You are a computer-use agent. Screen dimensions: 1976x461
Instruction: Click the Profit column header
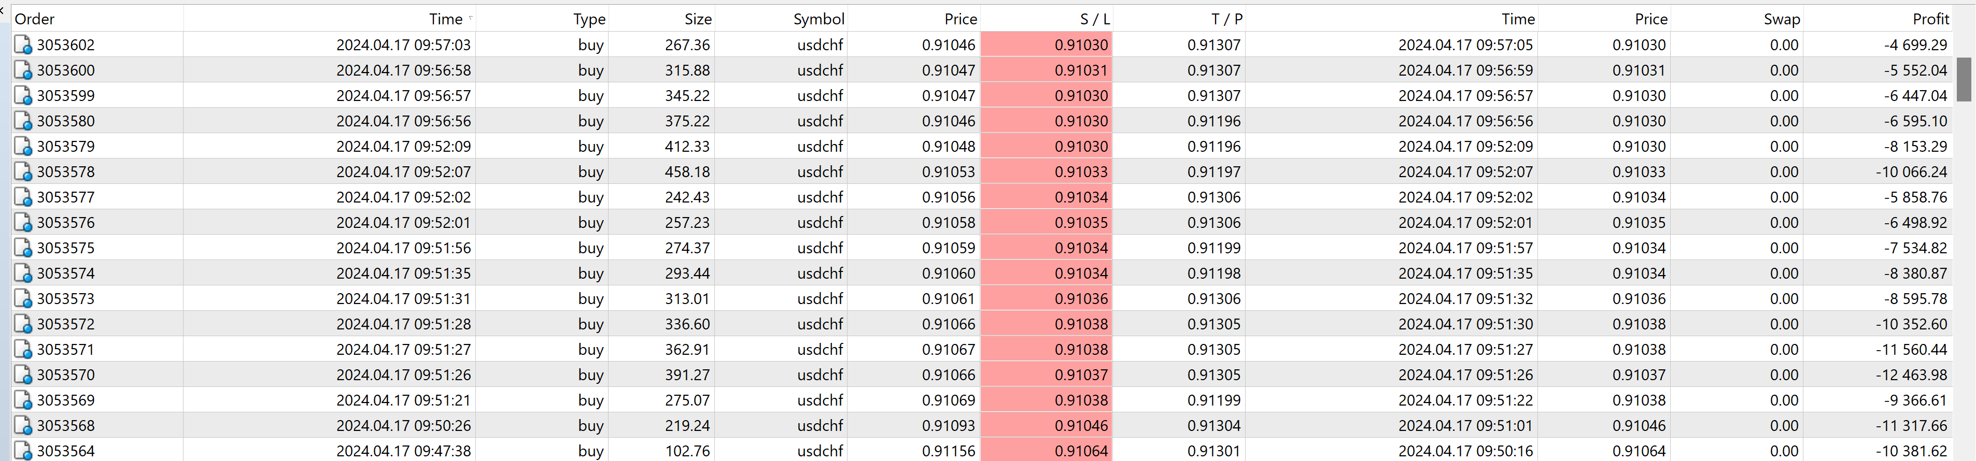click(x=1930, y=19)
